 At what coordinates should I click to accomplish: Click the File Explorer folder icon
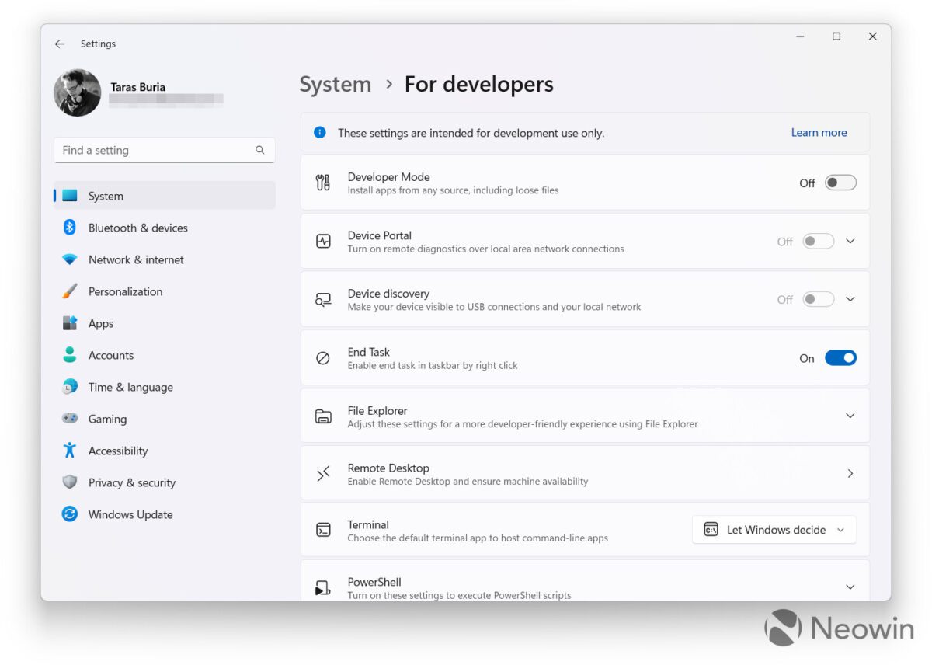pyautogui.click(x=323, y=416)
